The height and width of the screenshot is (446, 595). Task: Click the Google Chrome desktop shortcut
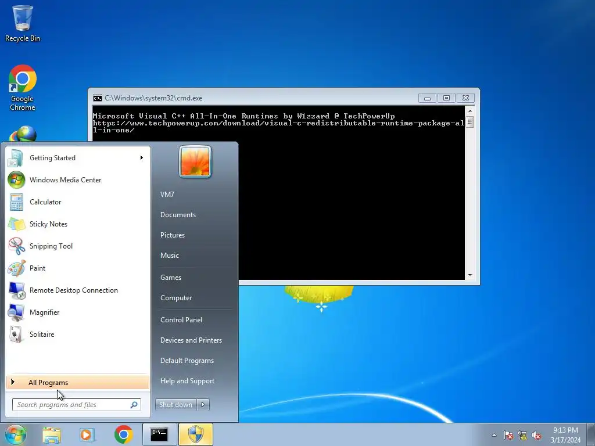tap(23, 88)
